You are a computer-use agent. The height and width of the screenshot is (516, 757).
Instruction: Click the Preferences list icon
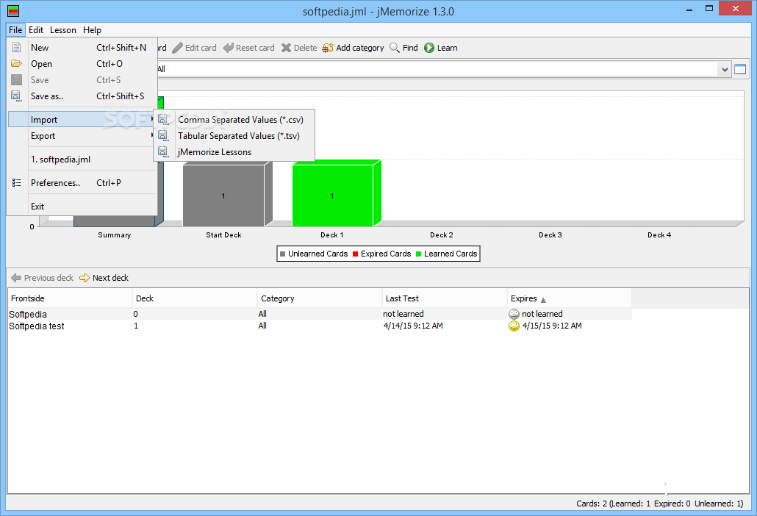click(16, 183)
